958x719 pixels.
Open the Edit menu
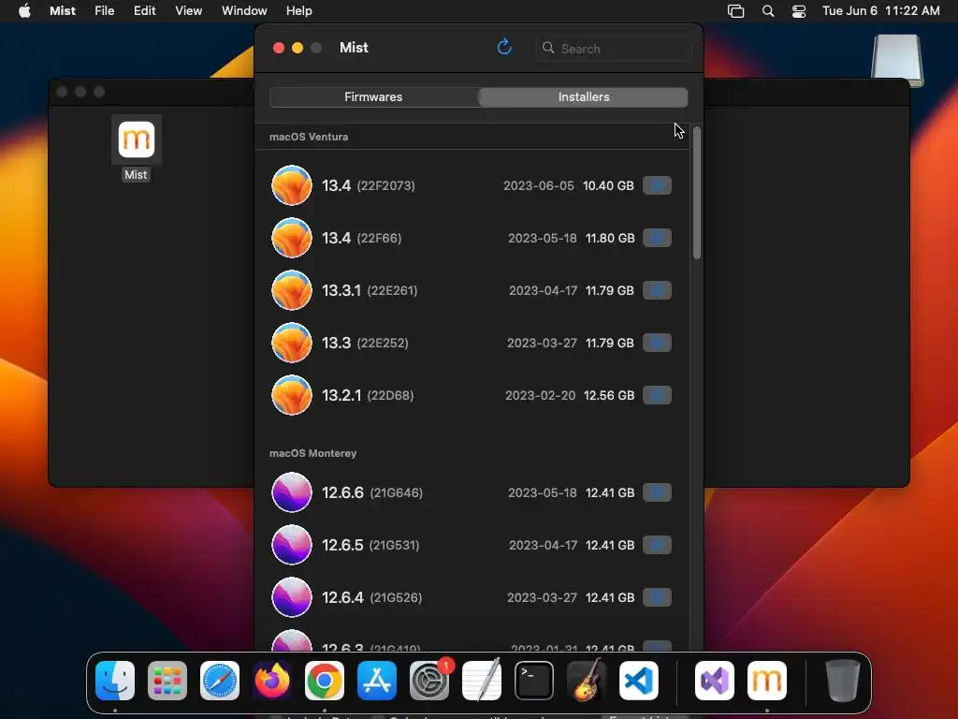145,10
